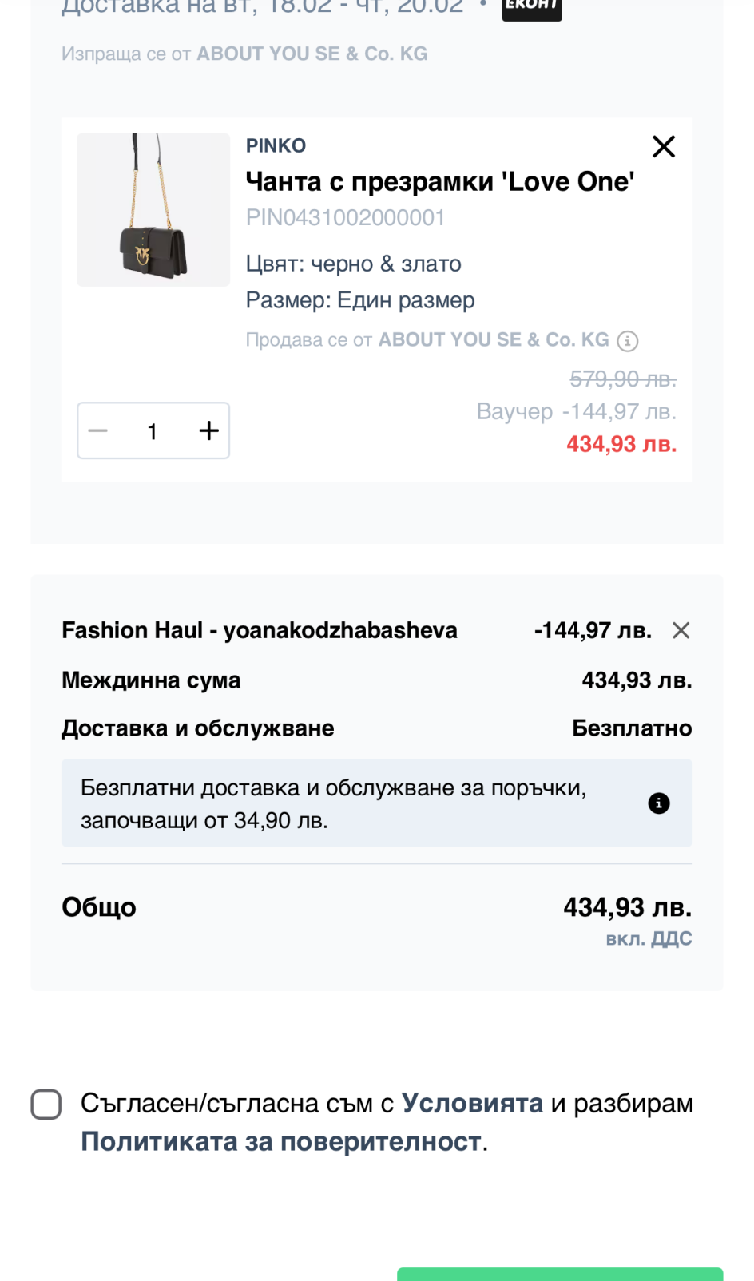
Task: Increase item quantity with plus button
Action: (x=208, y=431)
